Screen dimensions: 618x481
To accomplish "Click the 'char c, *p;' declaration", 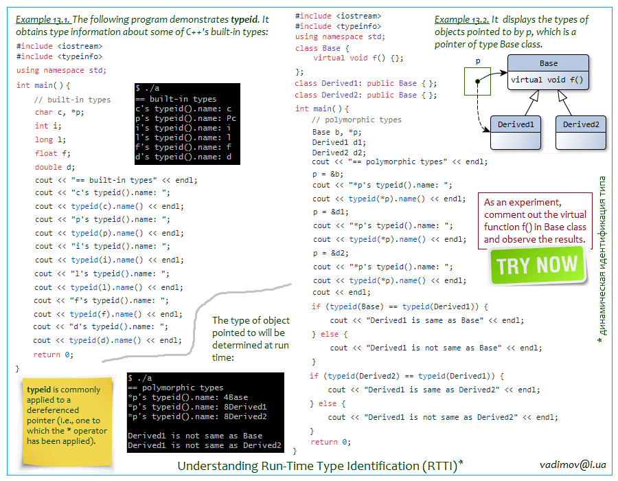I will pos(59,113).
